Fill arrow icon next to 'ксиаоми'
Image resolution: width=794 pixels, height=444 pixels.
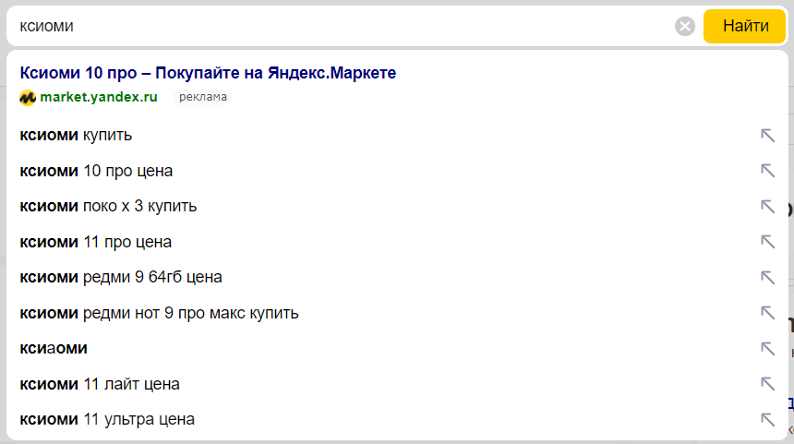coord(767,348)
